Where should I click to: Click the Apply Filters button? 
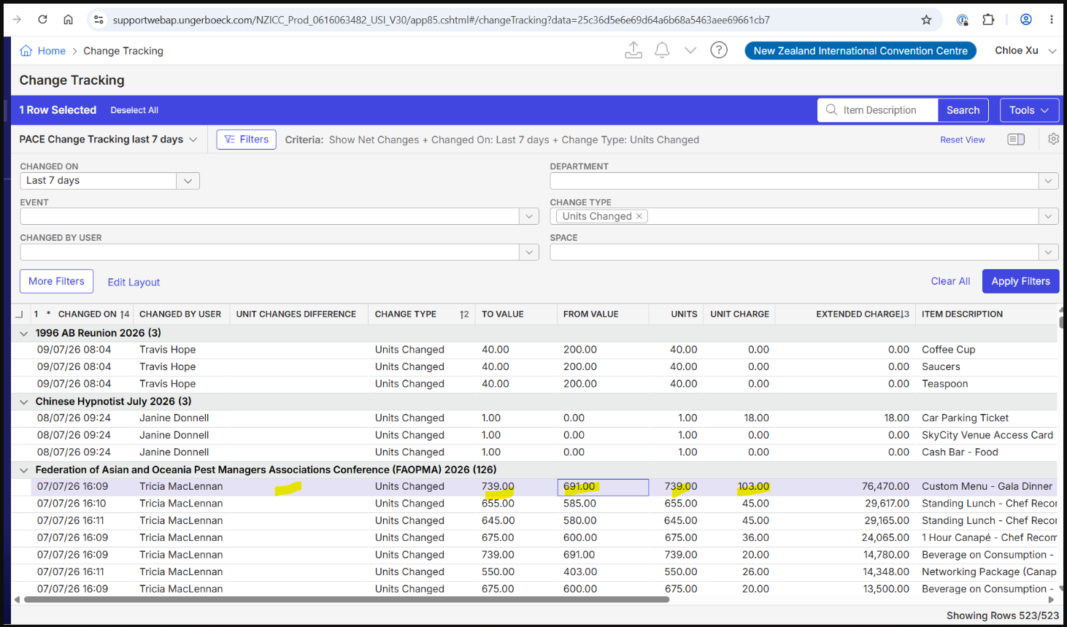click(x=1020, y=281)
